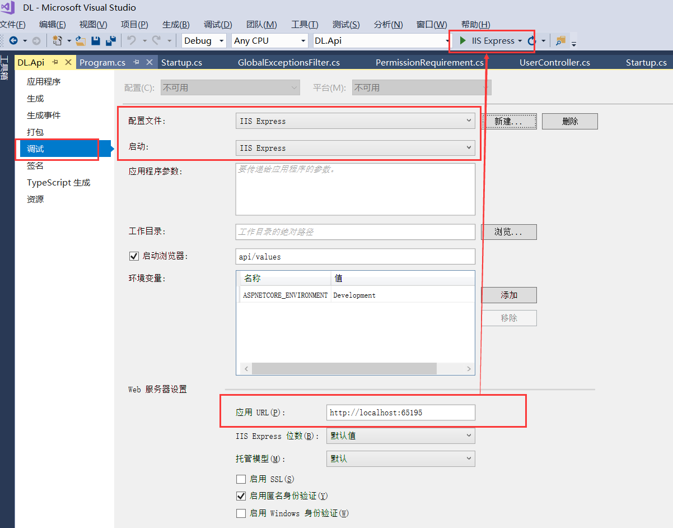Click the New Project toolbar icon
673x528 pixels.
coord(57,41)
